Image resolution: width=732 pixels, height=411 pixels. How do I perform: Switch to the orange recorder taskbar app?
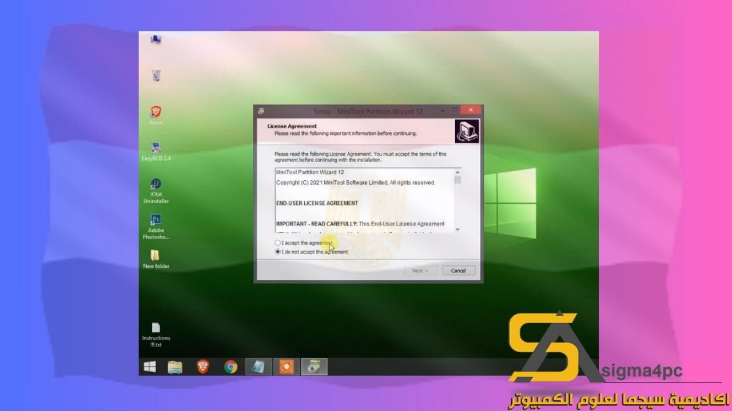click(287, 366)
